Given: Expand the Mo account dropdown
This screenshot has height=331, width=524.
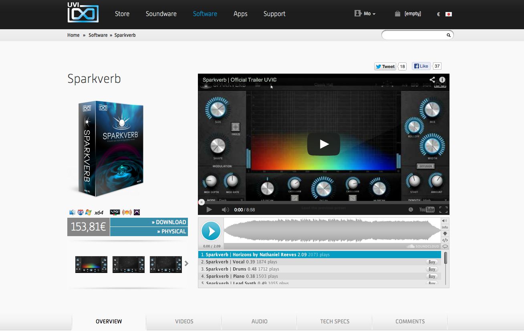Looking at the screenshot, I should pyautogui.click(x=370, y=14).
